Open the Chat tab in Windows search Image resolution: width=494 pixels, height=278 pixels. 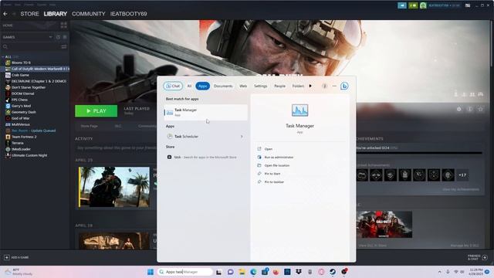click(x=173, y=86)
